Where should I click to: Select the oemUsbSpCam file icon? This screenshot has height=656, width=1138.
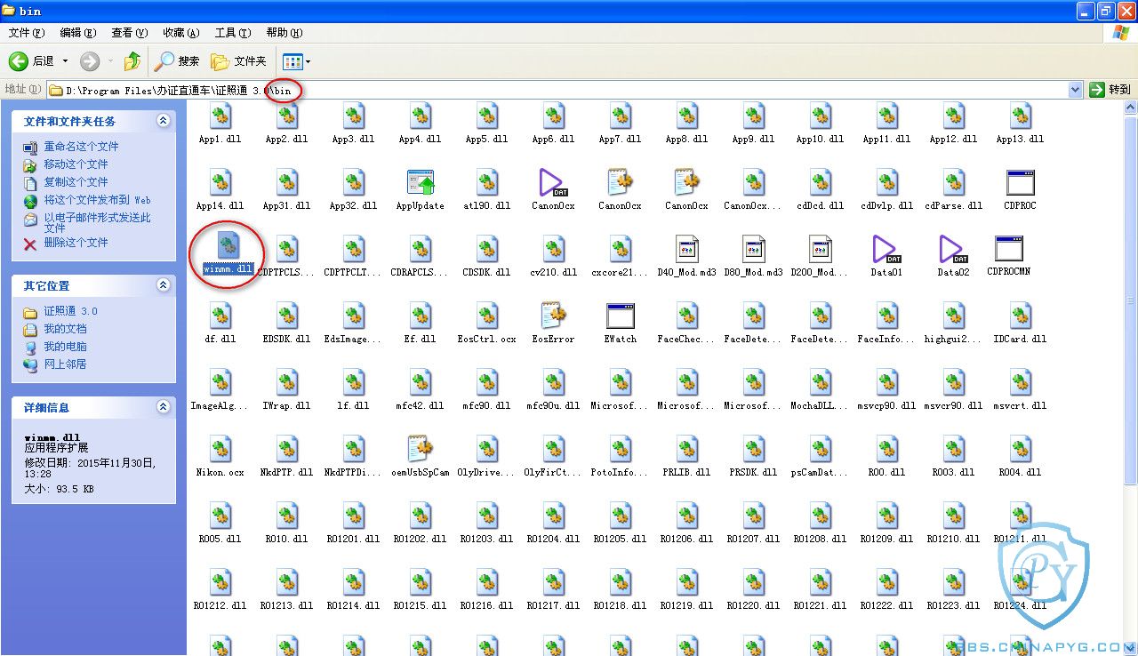point(421,449)
